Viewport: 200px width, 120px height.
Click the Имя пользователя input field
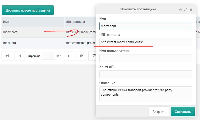(146, 58)
